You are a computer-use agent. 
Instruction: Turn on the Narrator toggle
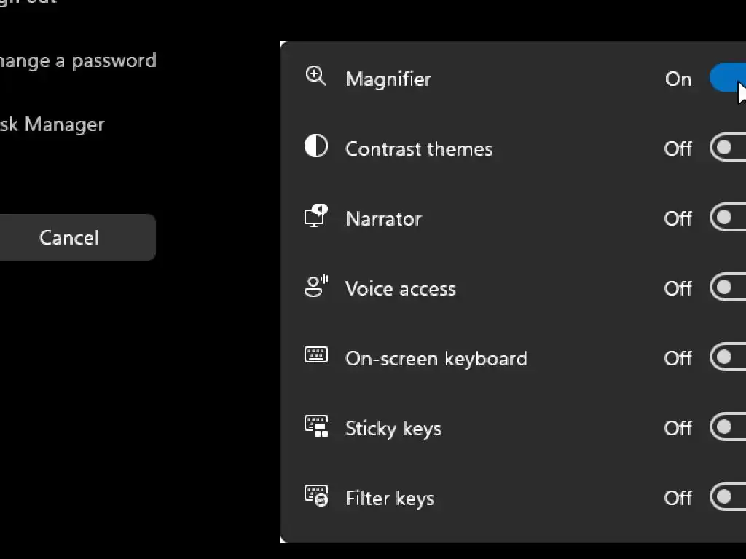click(x=728, y=218)
